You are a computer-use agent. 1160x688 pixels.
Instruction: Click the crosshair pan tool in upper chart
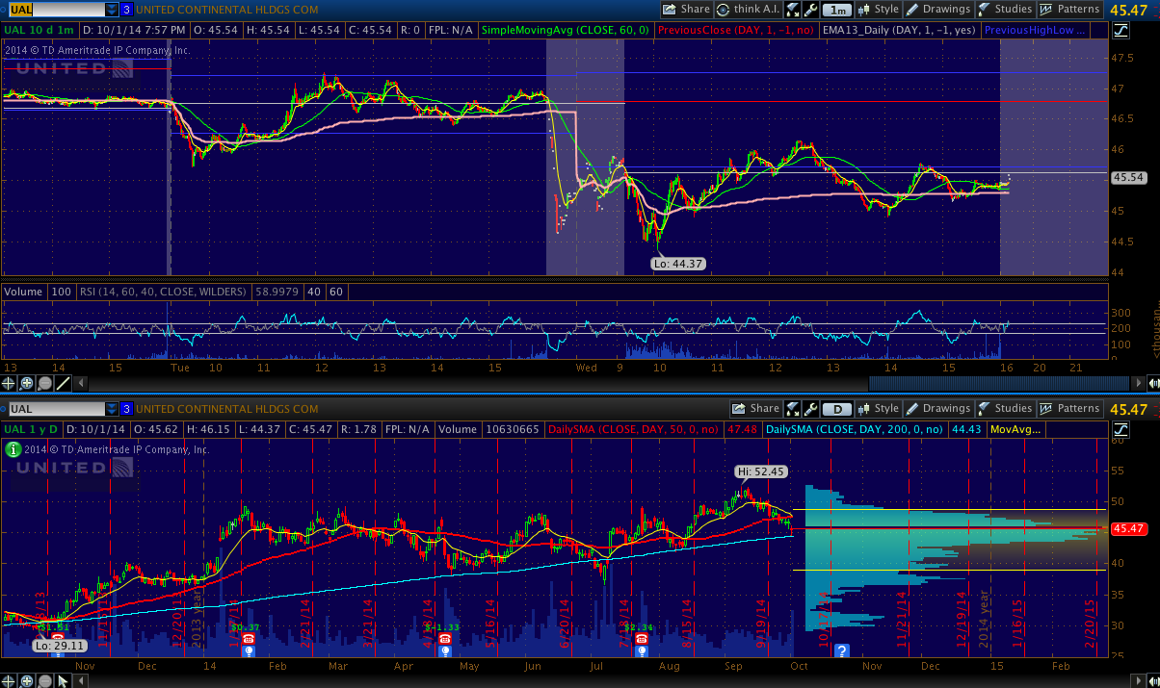(10, 383)
